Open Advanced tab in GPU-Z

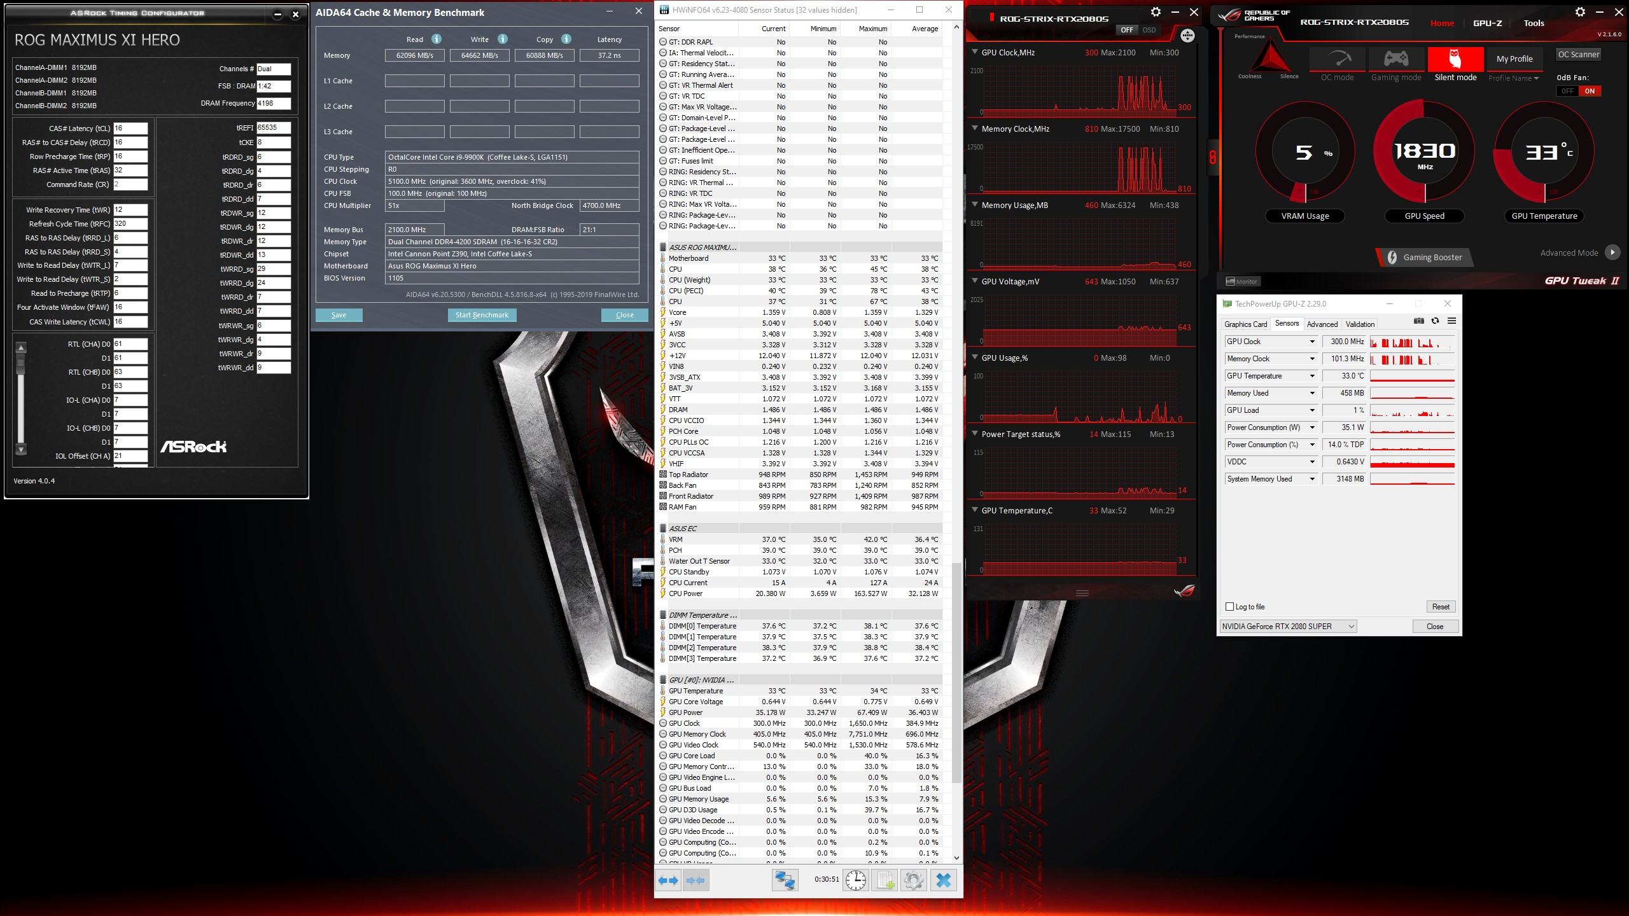1322,324
